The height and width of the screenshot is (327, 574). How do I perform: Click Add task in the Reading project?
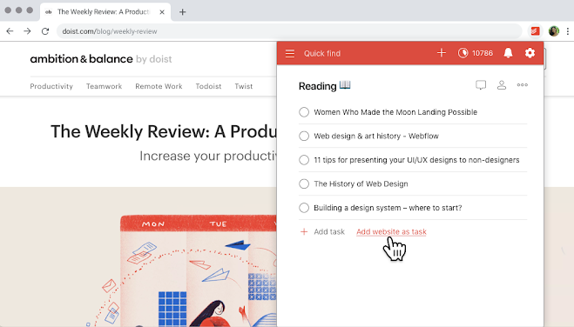point(322,231)
